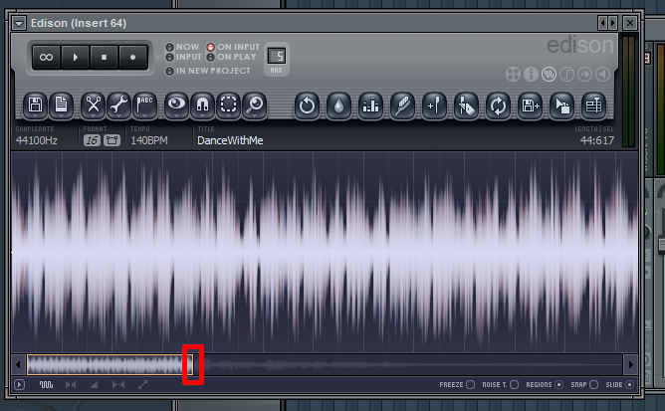Click the right preset arrow in title bar
Screen dimensions: 665x411
(x=612, y=23)
